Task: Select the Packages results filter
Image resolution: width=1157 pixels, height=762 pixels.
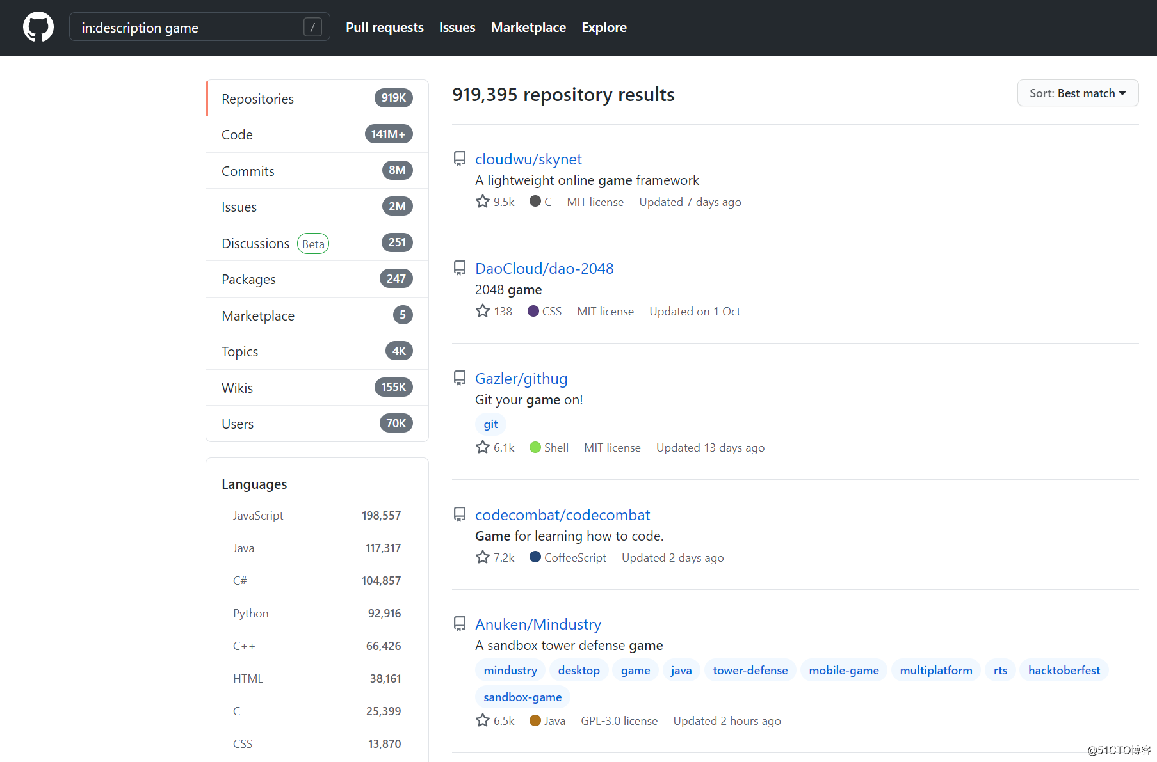Action: tap(317, 279)
